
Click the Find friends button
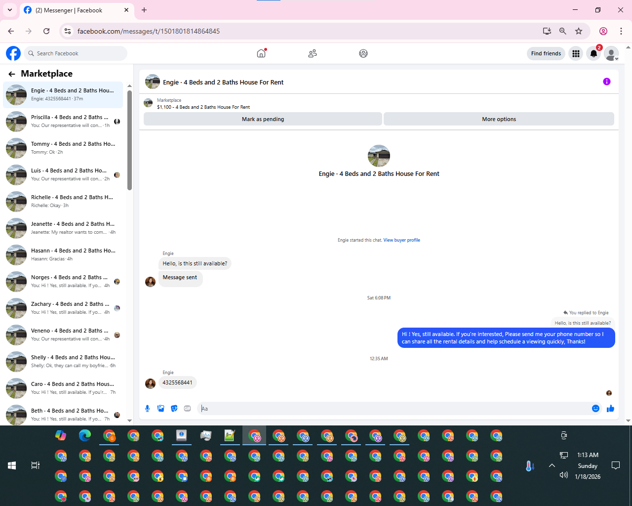[546, 53]
